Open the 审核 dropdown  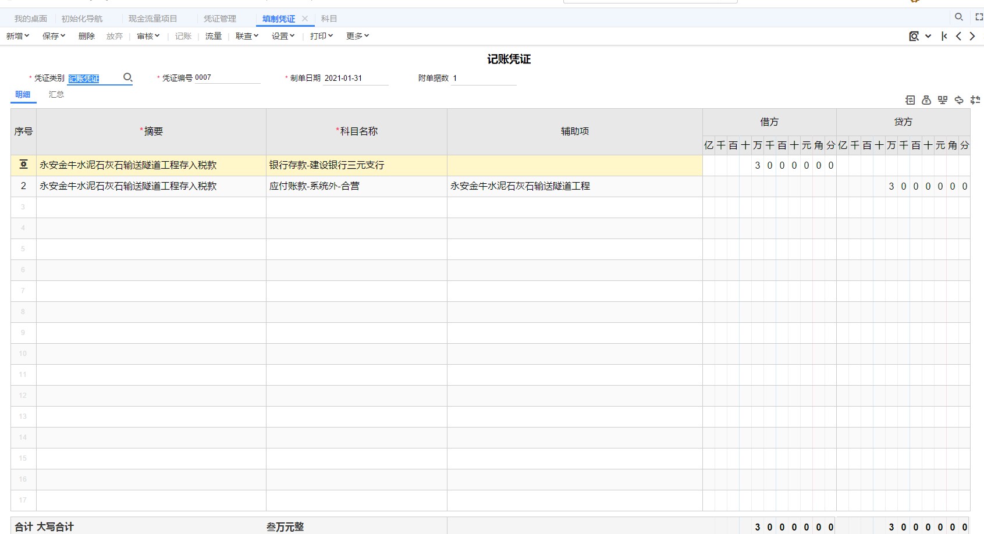pyautogui.click(x=148, y=36)
